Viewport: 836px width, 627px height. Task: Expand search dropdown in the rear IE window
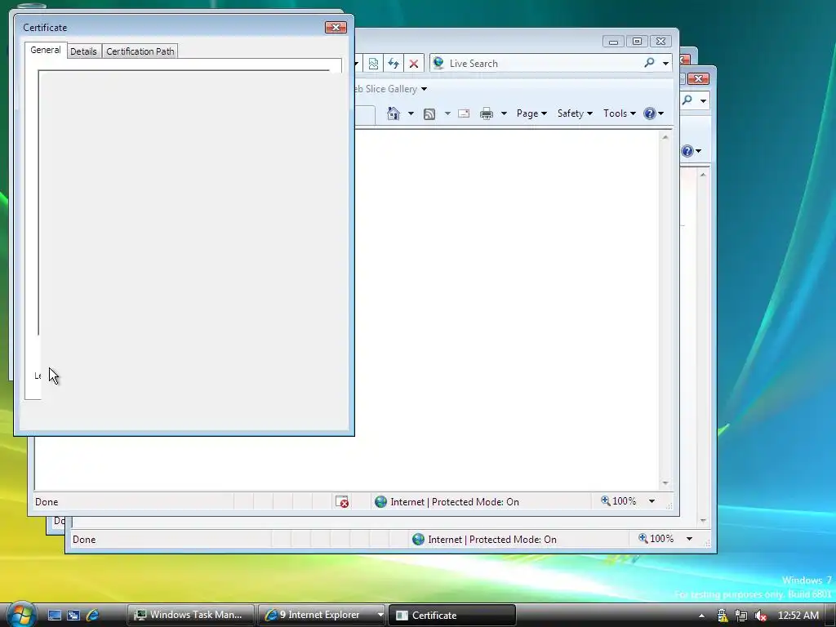tap(703, 100)
